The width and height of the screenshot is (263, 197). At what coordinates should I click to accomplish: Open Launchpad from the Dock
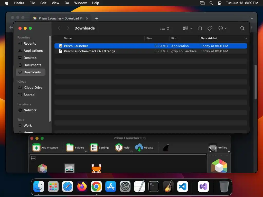(53, 186)
